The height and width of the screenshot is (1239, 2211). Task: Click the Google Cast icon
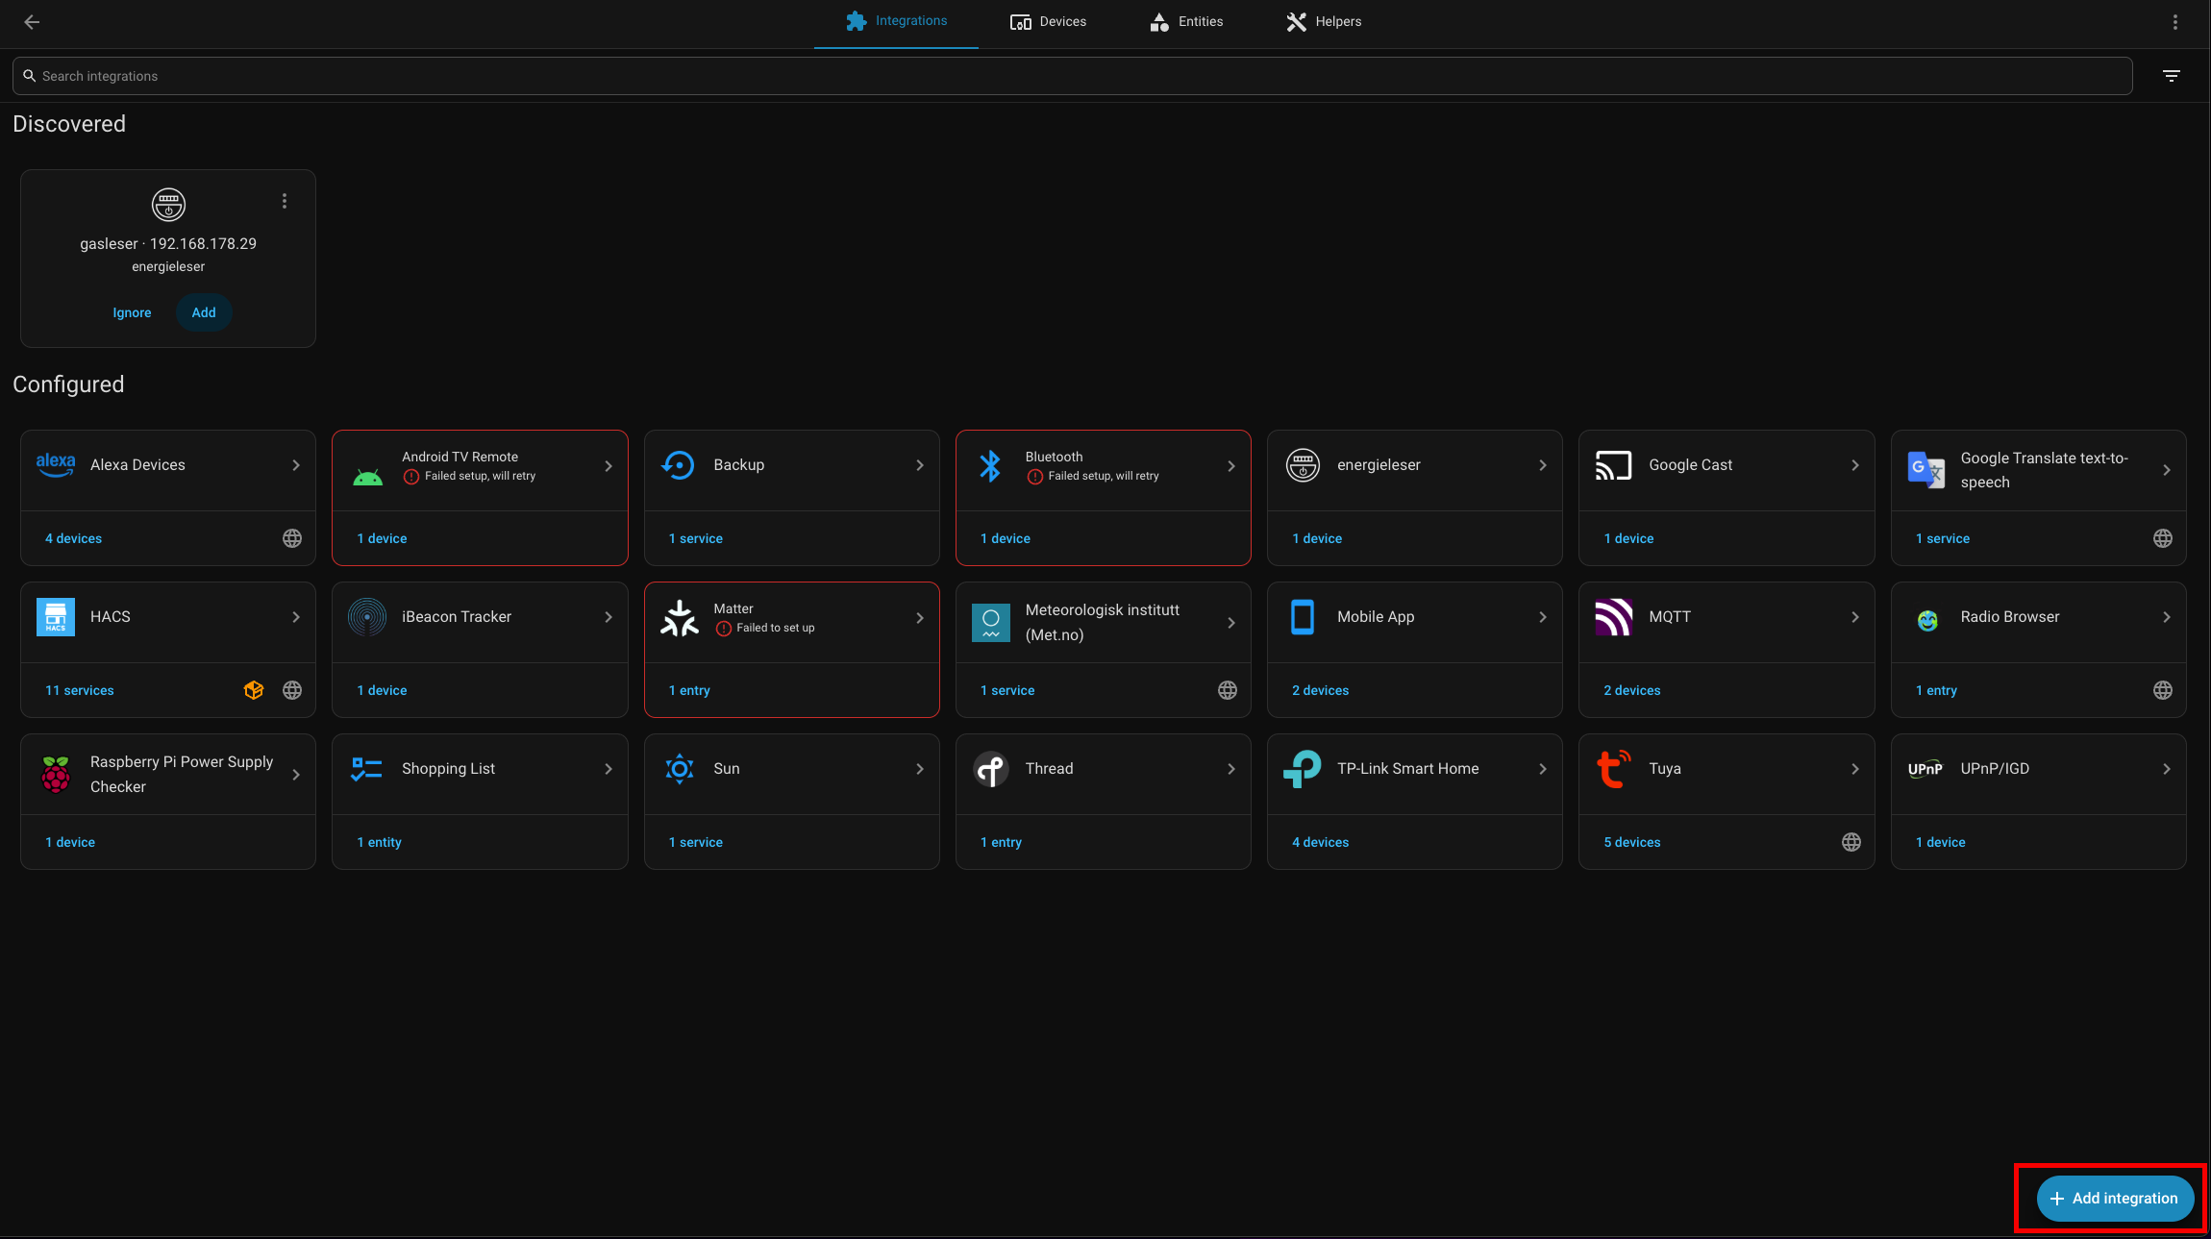[x=1614, y=465]
